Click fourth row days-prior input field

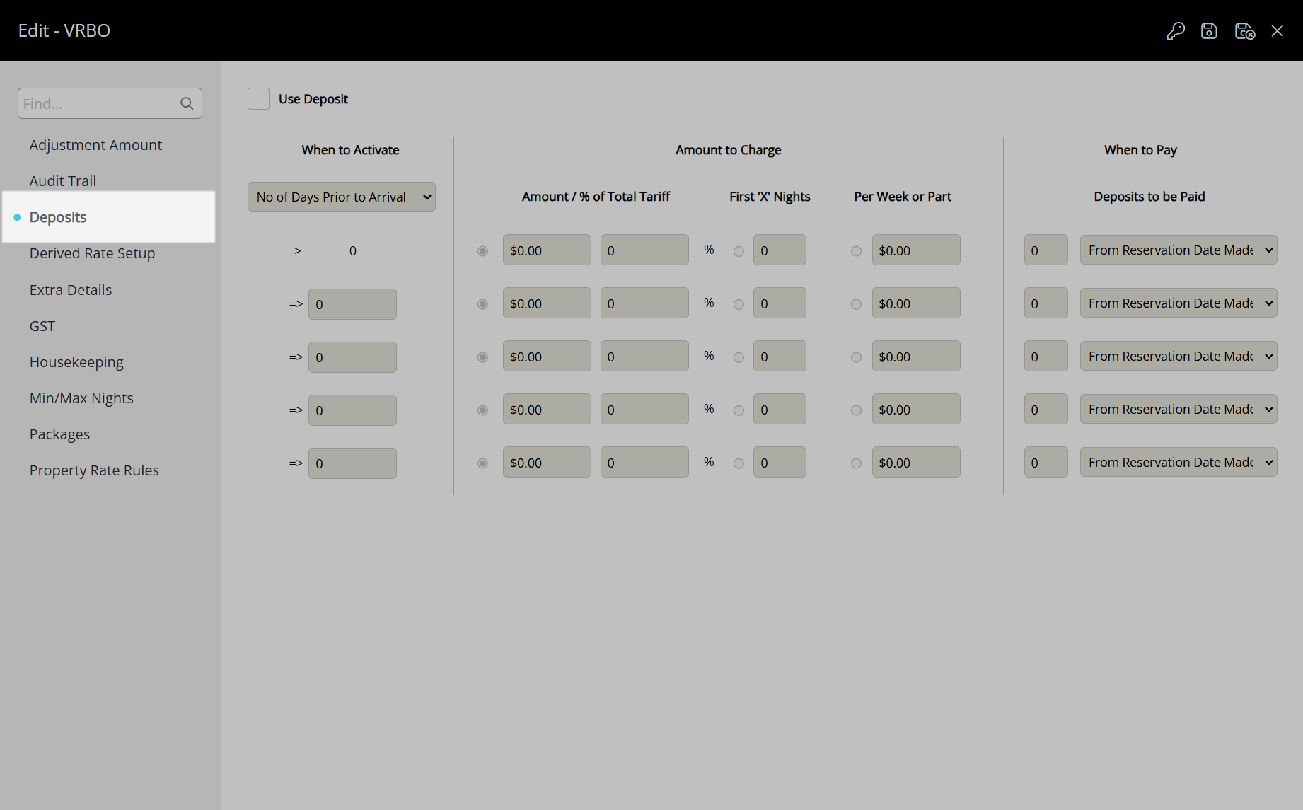[x=352, y=410]
